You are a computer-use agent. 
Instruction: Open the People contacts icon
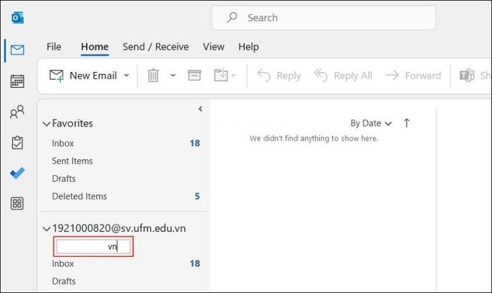pos(17,111)
